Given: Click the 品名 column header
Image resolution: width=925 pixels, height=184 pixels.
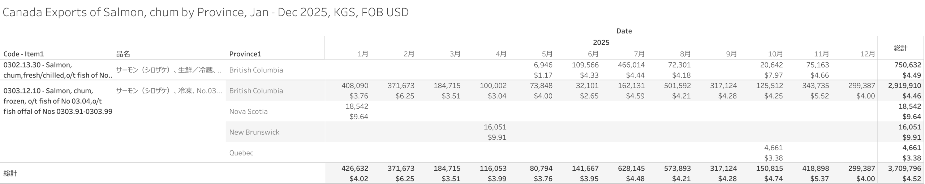Looking at the screenshot, I should (x=123, y=54).
